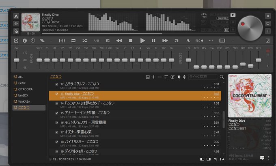Select the bm2DX playlist
Viewport: 276px width, 166px height.
[29, 95]
